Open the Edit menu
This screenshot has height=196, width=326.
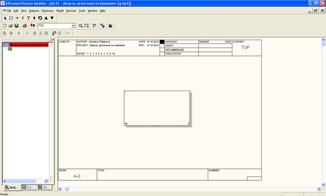tap(16, 11)
